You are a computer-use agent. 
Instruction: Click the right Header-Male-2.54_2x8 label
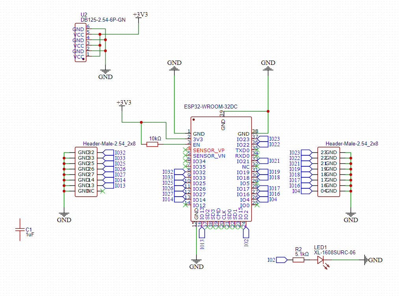(x=352, y=144)
